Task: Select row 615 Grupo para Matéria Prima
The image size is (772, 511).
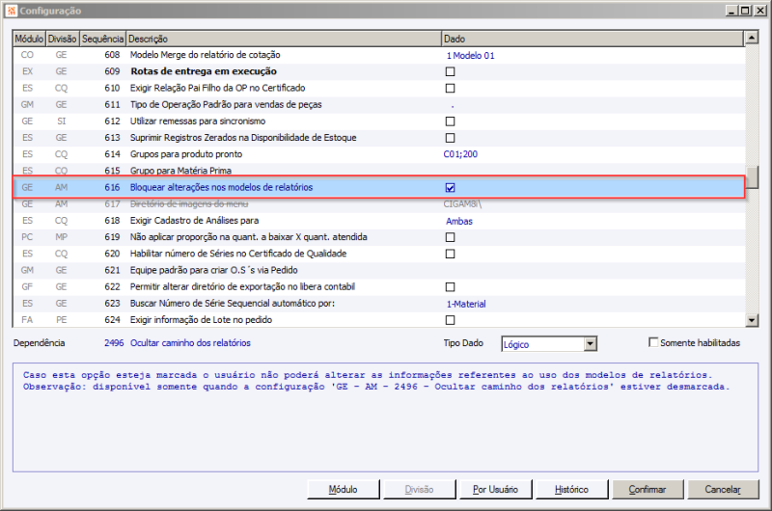Action: [378, 170]
